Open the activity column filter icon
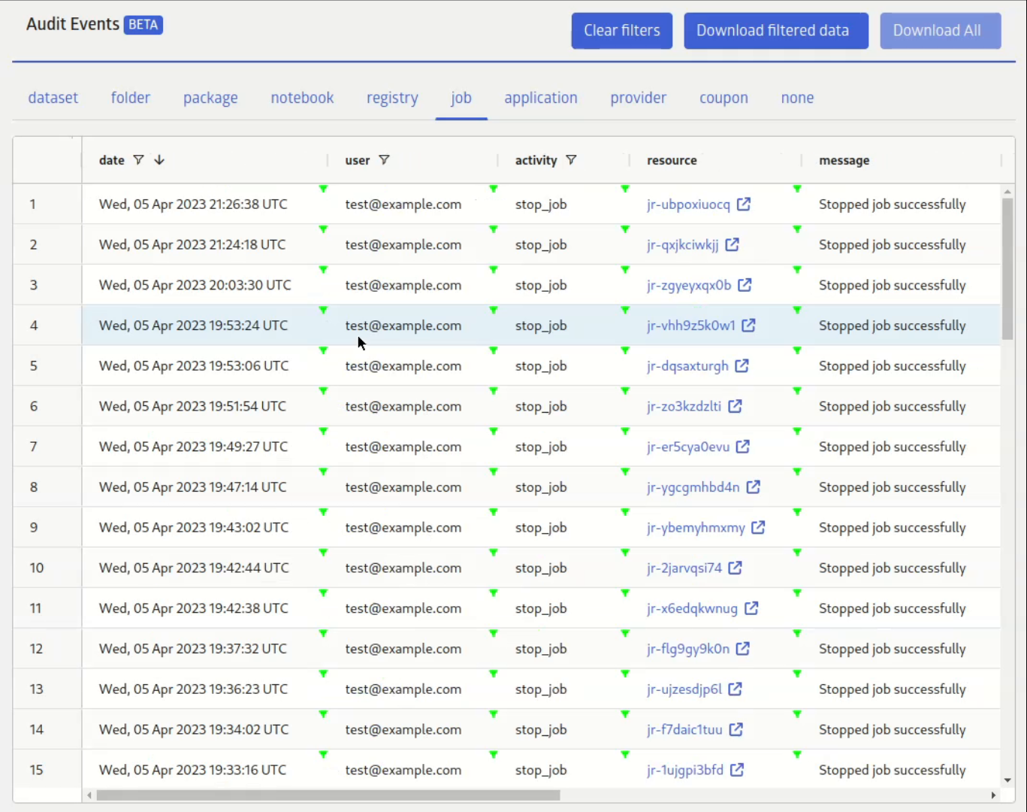1027x812 pixels. pyautogui.click(x=571, y=160)
